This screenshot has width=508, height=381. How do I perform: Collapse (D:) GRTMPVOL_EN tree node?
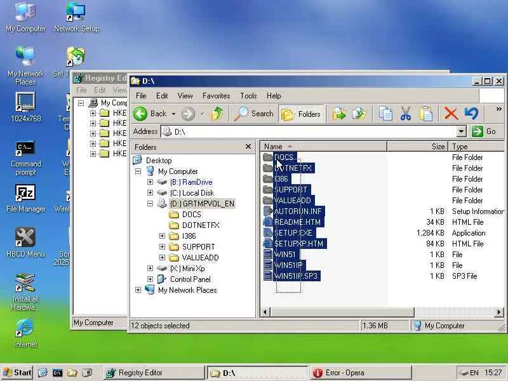[150, 203]
